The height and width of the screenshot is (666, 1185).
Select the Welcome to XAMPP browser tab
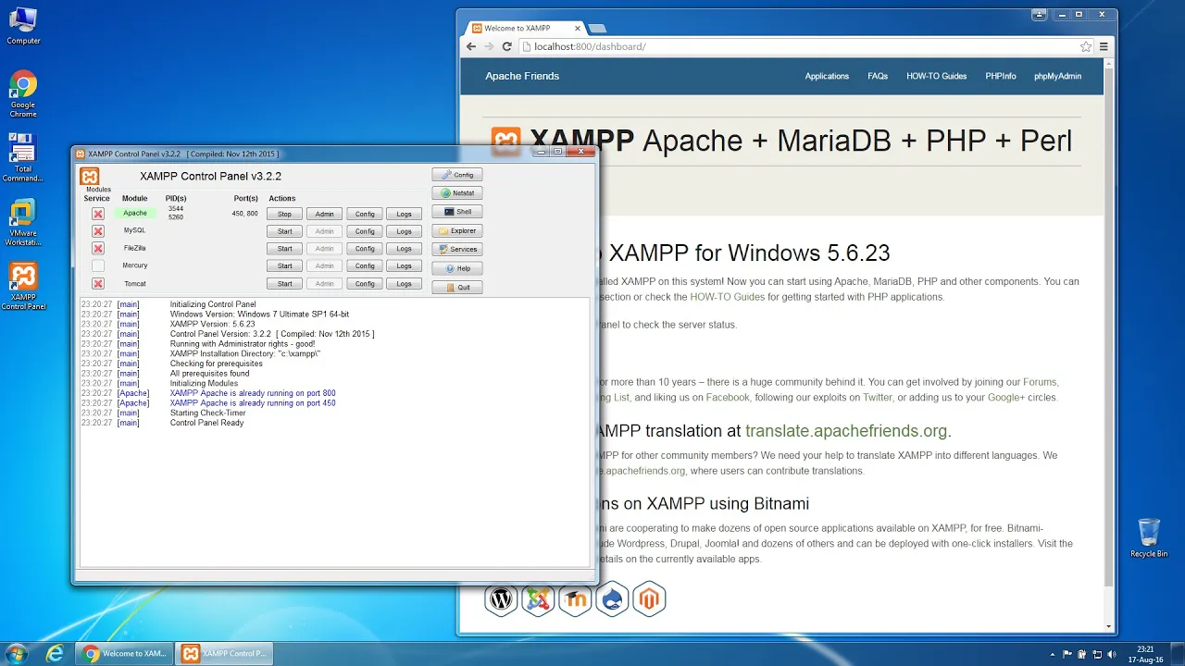[523, 28]
